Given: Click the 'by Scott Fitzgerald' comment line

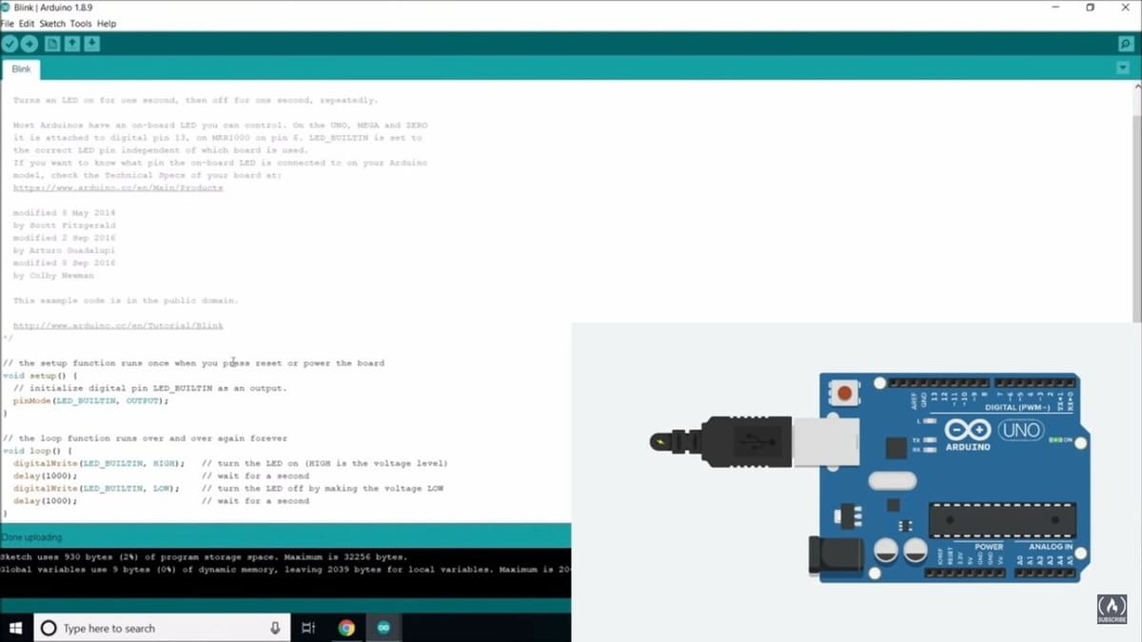Looking at the screenshot, I should pyautogui.click(x=64, y=225).
